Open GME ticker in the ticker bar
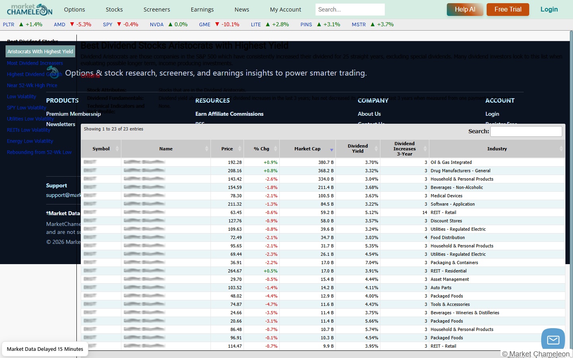The width and height of the screenshot is (573, 358). coord(205,25)
